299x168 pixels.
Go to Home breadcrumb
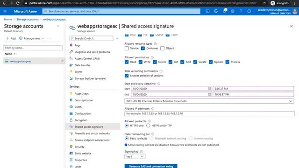tap(8, 19)
